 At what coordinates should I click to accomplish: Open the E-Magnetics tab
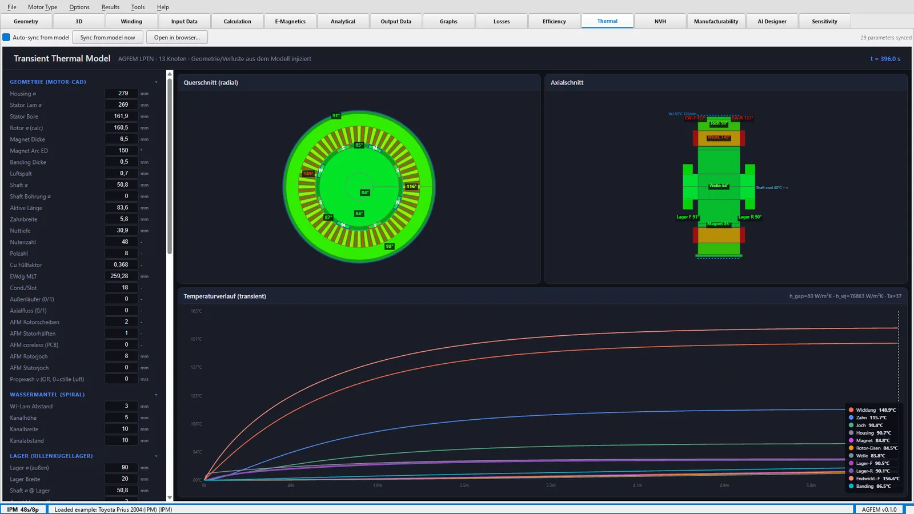point(290,21)
